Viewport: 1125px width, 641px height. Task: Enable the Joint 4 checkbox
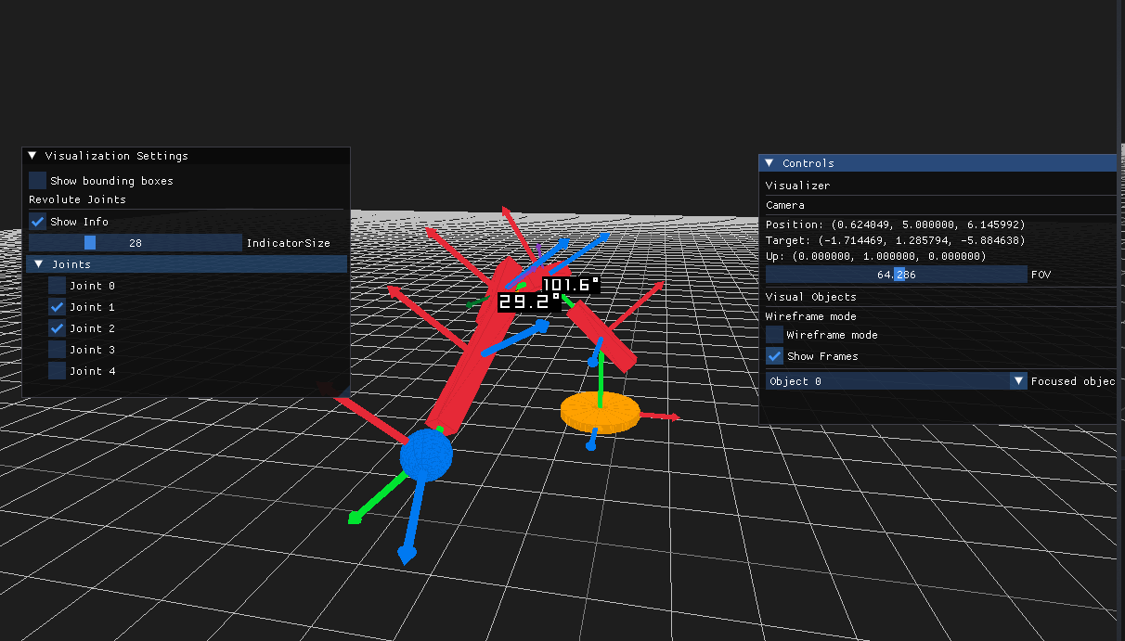(x=58, y=371)
